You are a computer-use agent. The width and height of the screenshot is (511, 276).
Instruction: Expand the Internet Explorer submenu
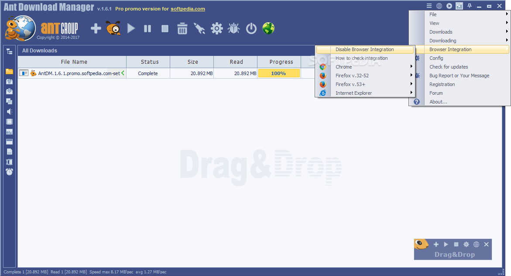coord(365,93)
